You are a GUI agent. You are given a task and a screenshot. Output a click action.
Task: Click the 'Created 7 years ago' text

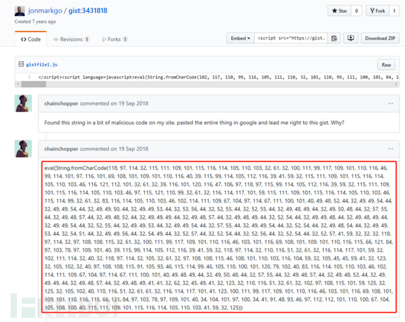click(35, 22)
